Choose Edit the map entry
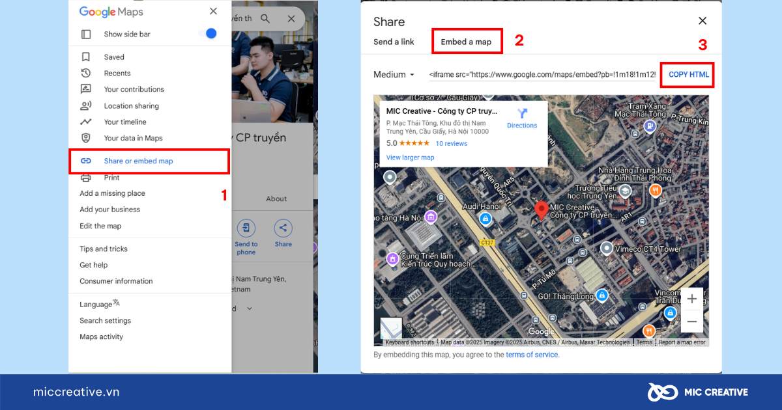782x410 pixels. 100,226
